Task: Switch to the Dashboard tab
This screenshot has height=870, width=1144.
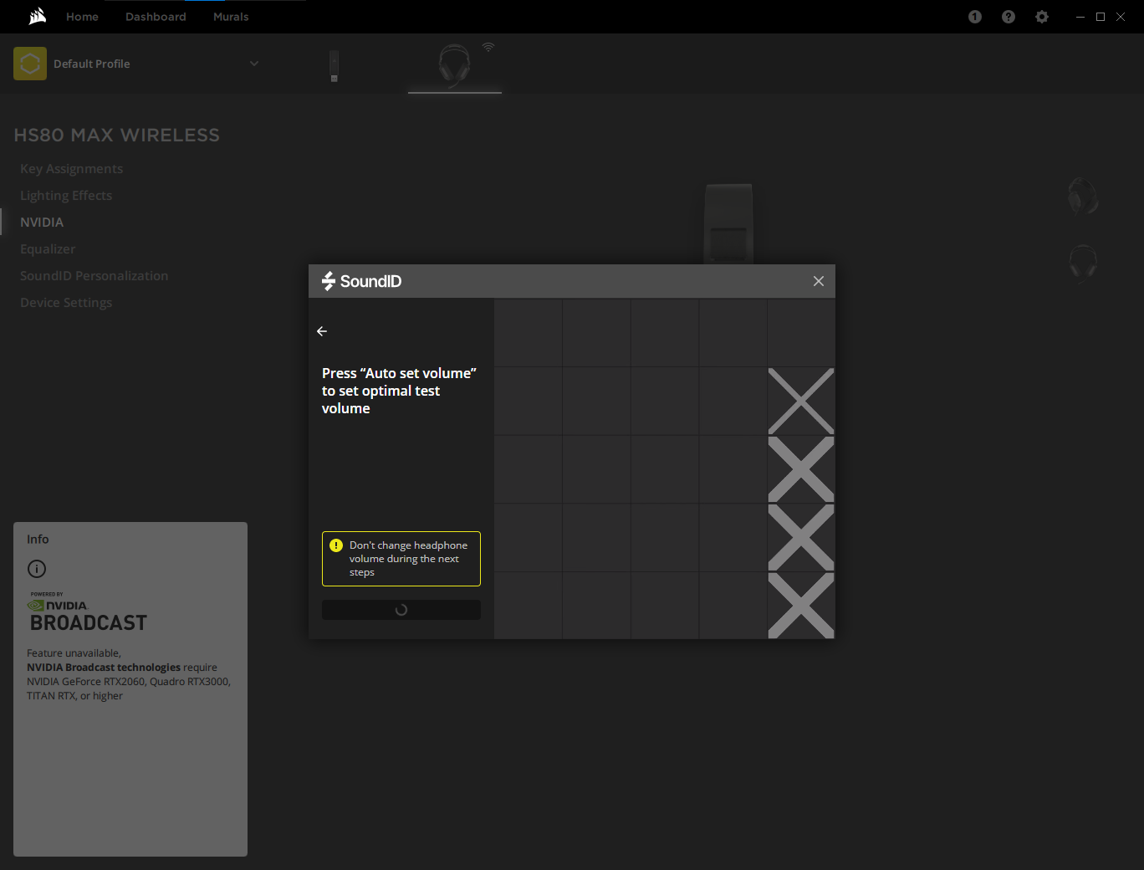Action: [x=156, y=17]
